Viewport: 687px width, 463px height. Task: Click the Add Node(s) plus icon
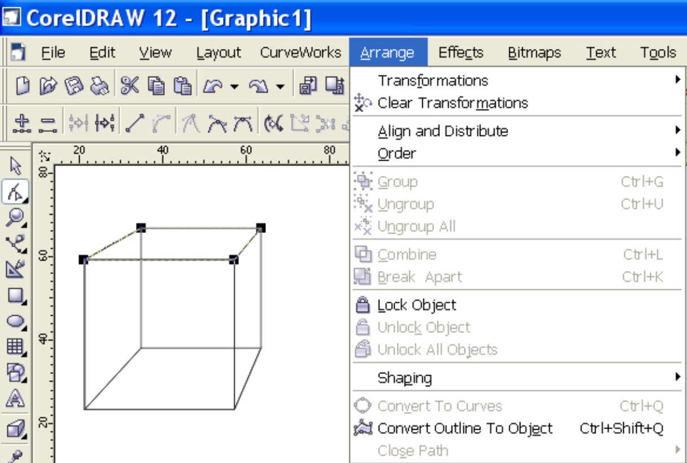21,123
